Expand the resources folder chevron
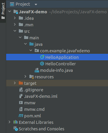This screenshot has width=108, height=133. (25, 76)
